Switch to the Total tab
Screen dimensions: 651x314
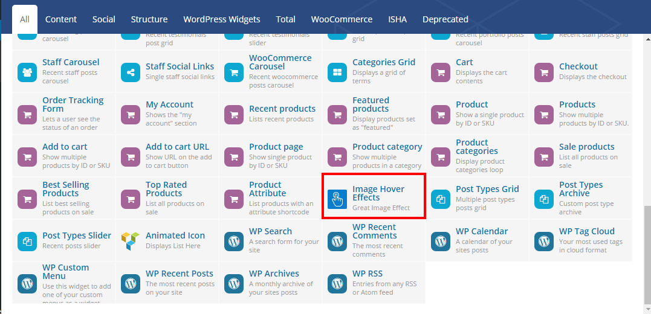pos(286,19)
